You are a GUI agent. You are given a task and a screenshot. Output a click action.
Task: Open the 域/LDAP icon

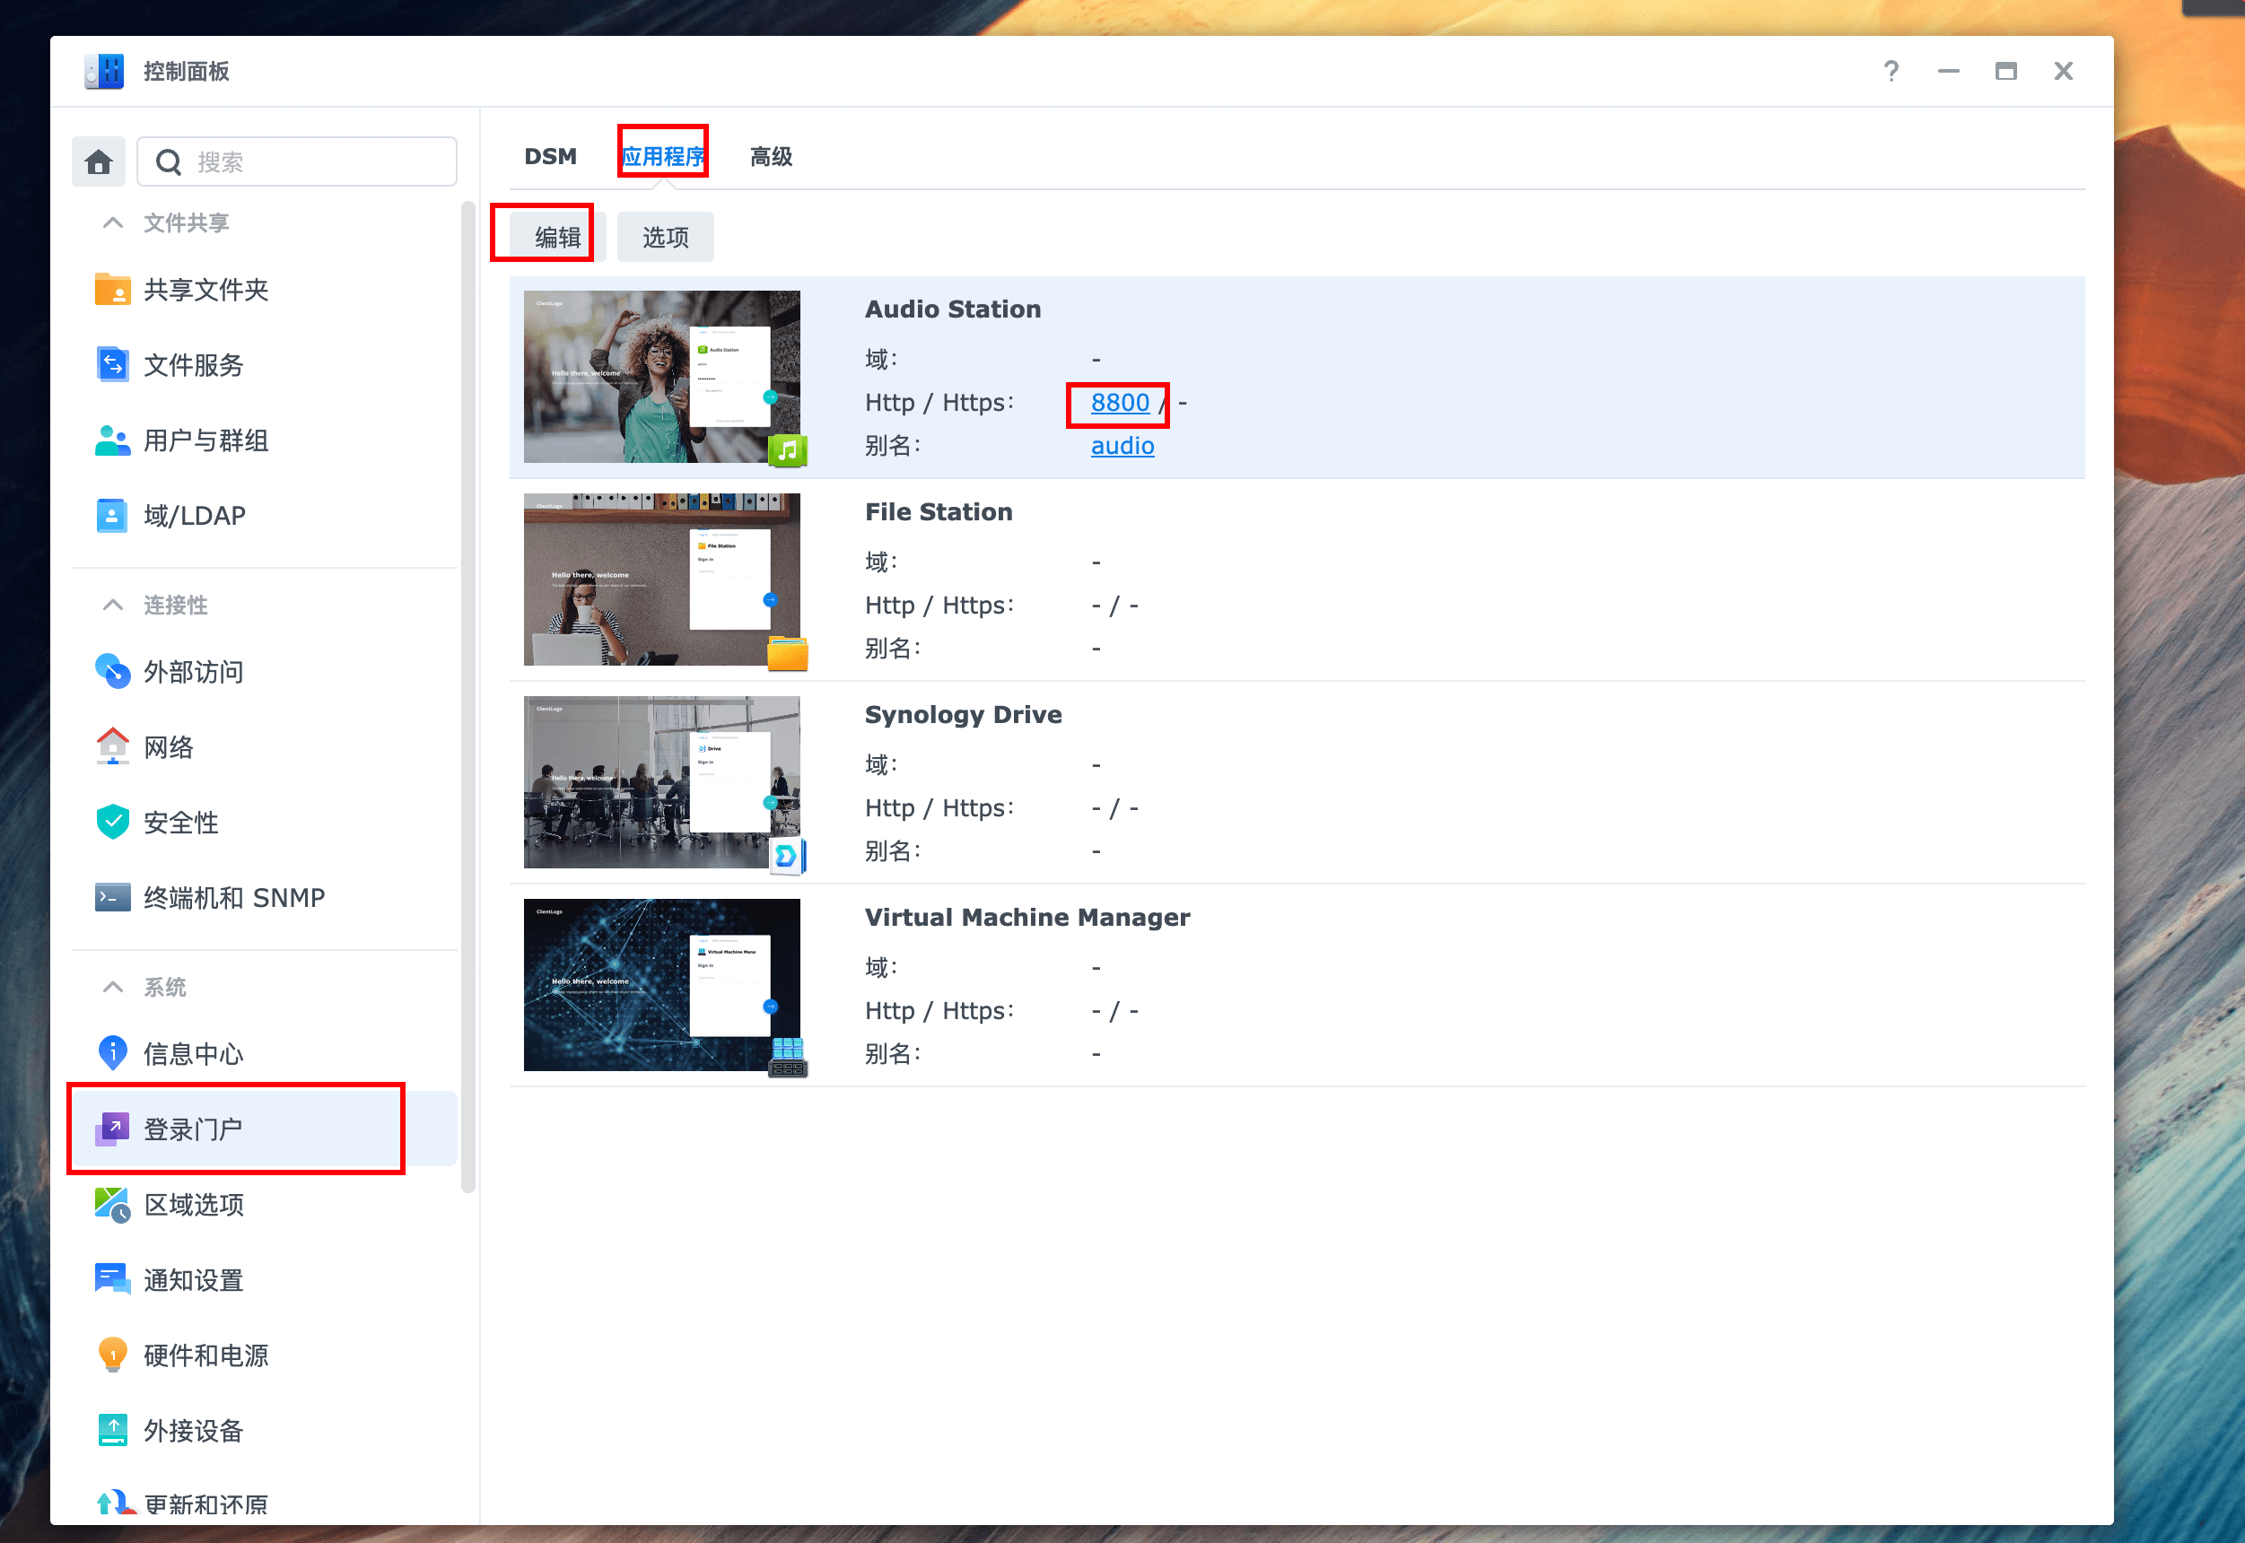tap(112, 515)
